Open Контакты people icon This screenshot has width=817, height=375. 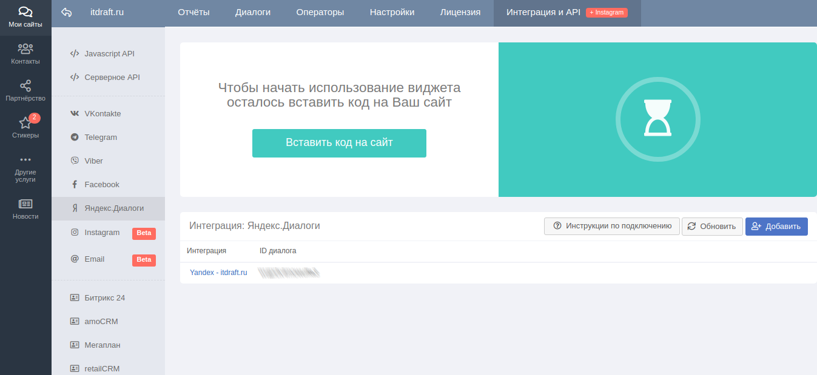pos(25,49)
